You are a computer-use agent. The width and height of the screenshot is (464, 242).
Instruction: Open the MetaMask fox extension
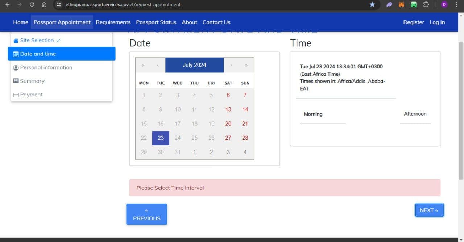[x=401, y=4]
